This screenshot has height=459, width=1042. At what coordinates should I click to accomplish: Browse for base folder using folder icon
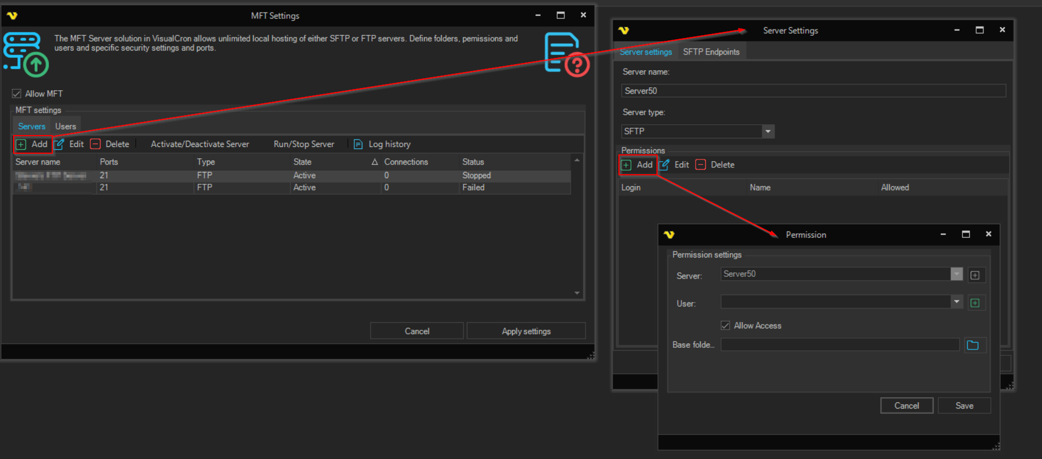(x=973, y=345)
